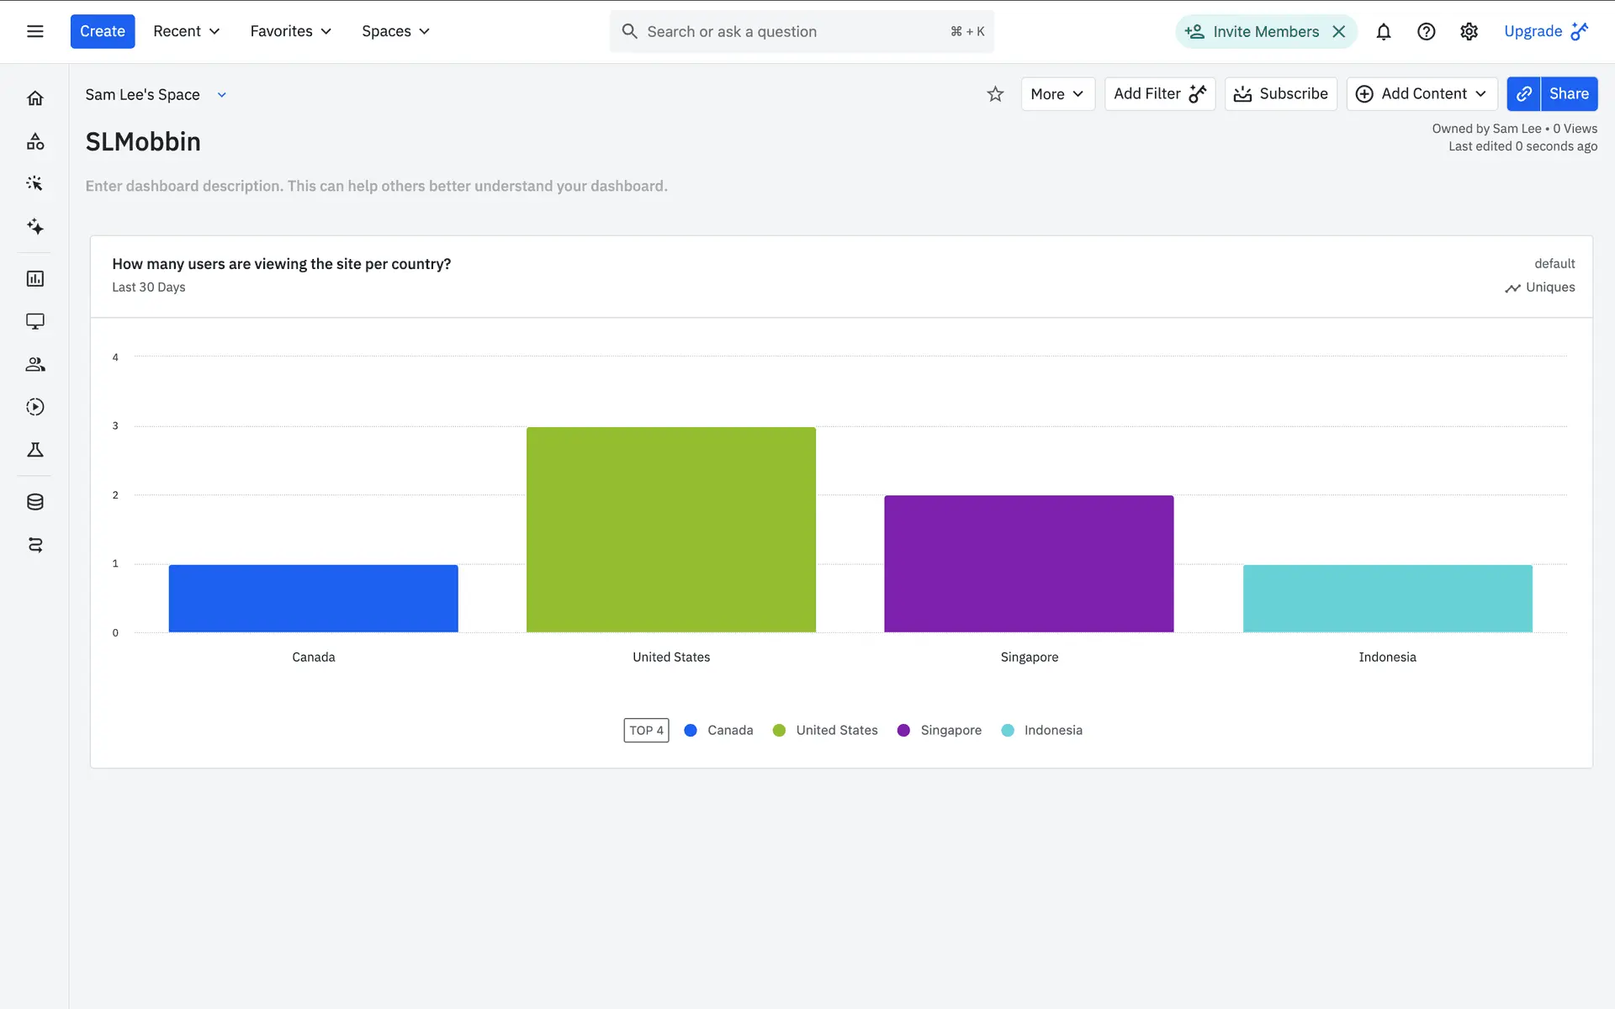Expand the More dropdown

tap(1057, 94)
